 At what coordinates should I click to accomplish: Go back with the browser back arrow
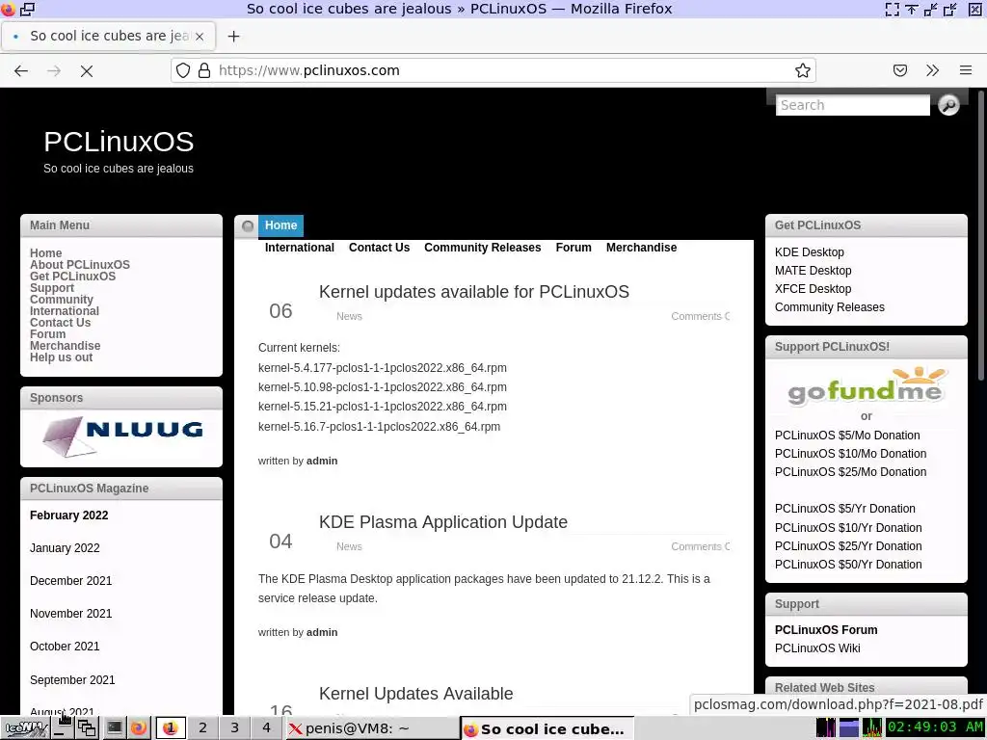[21, 70]
